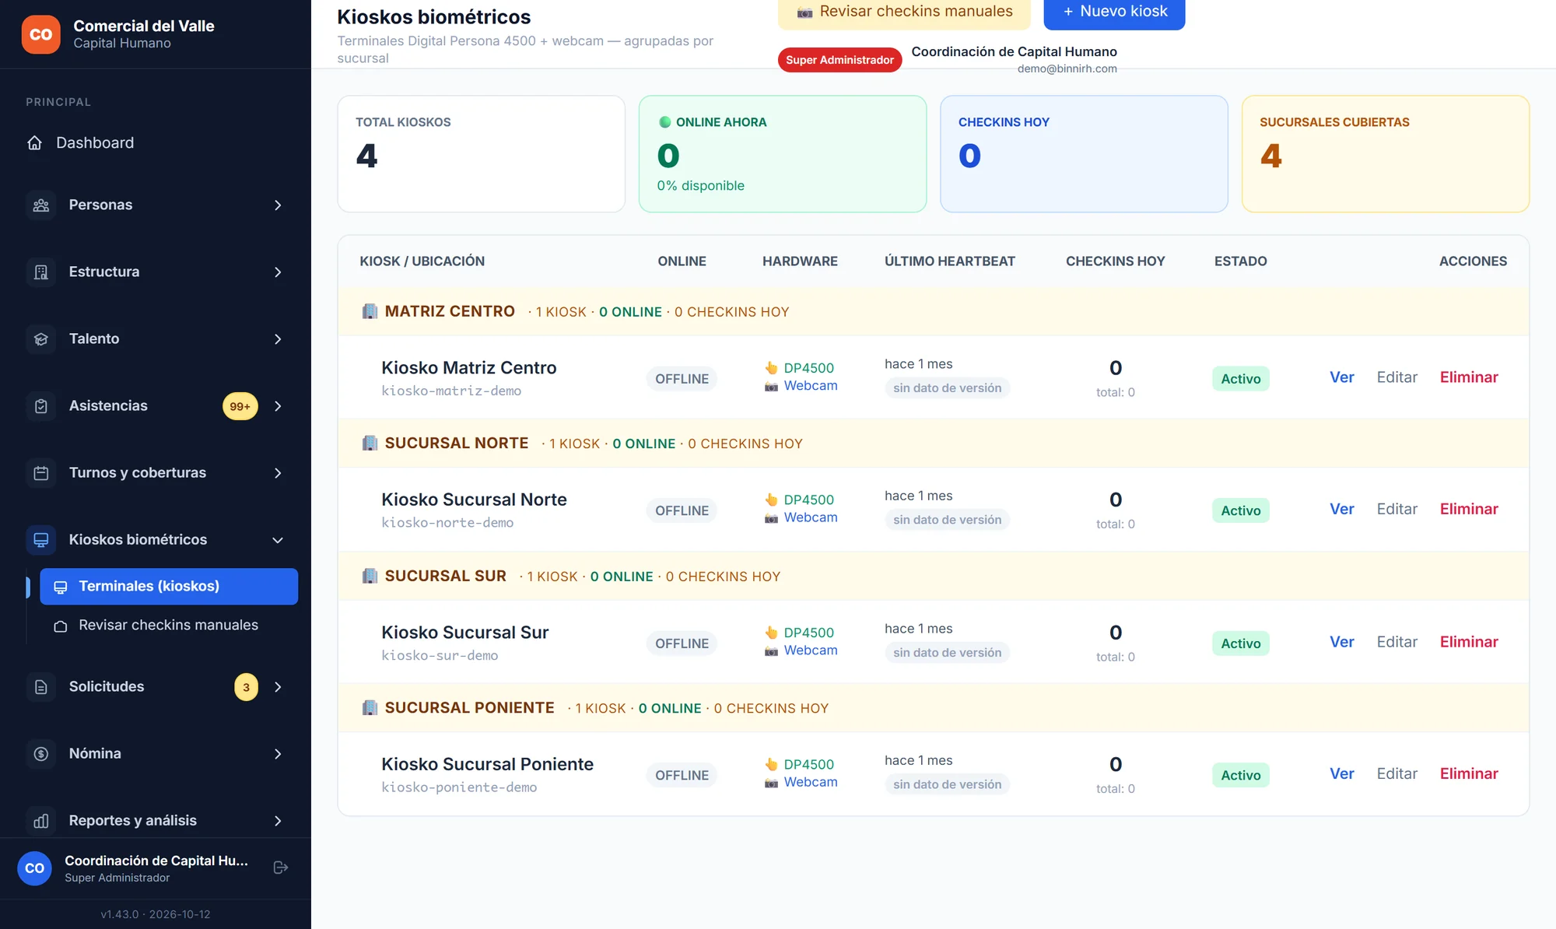Click the Personas people icon
The image size is (1556, 929).
[x=41, y=205]
